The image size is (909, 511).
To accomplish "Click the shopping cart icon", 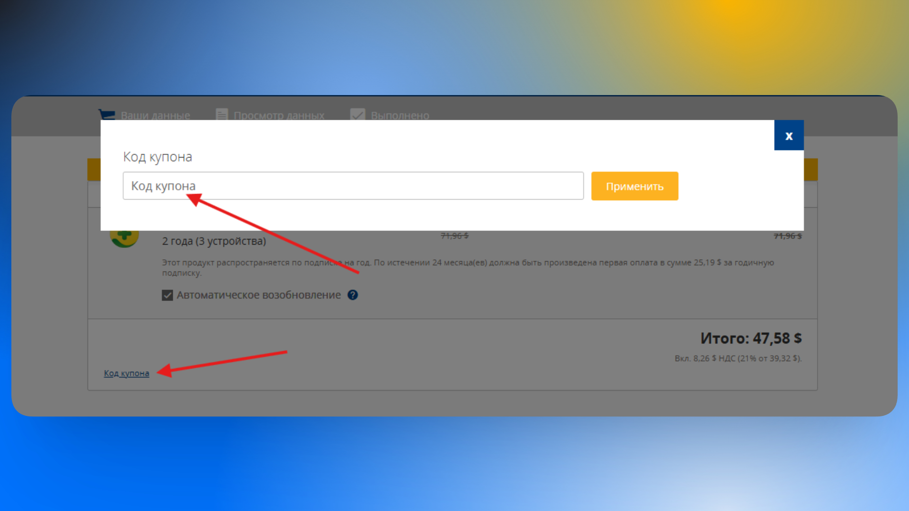I will [x=107, y=115].
